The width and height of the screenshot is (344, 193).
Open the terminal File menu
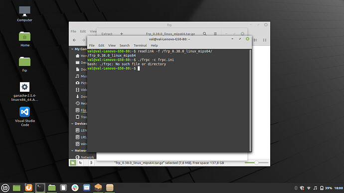tap(92, 45)
